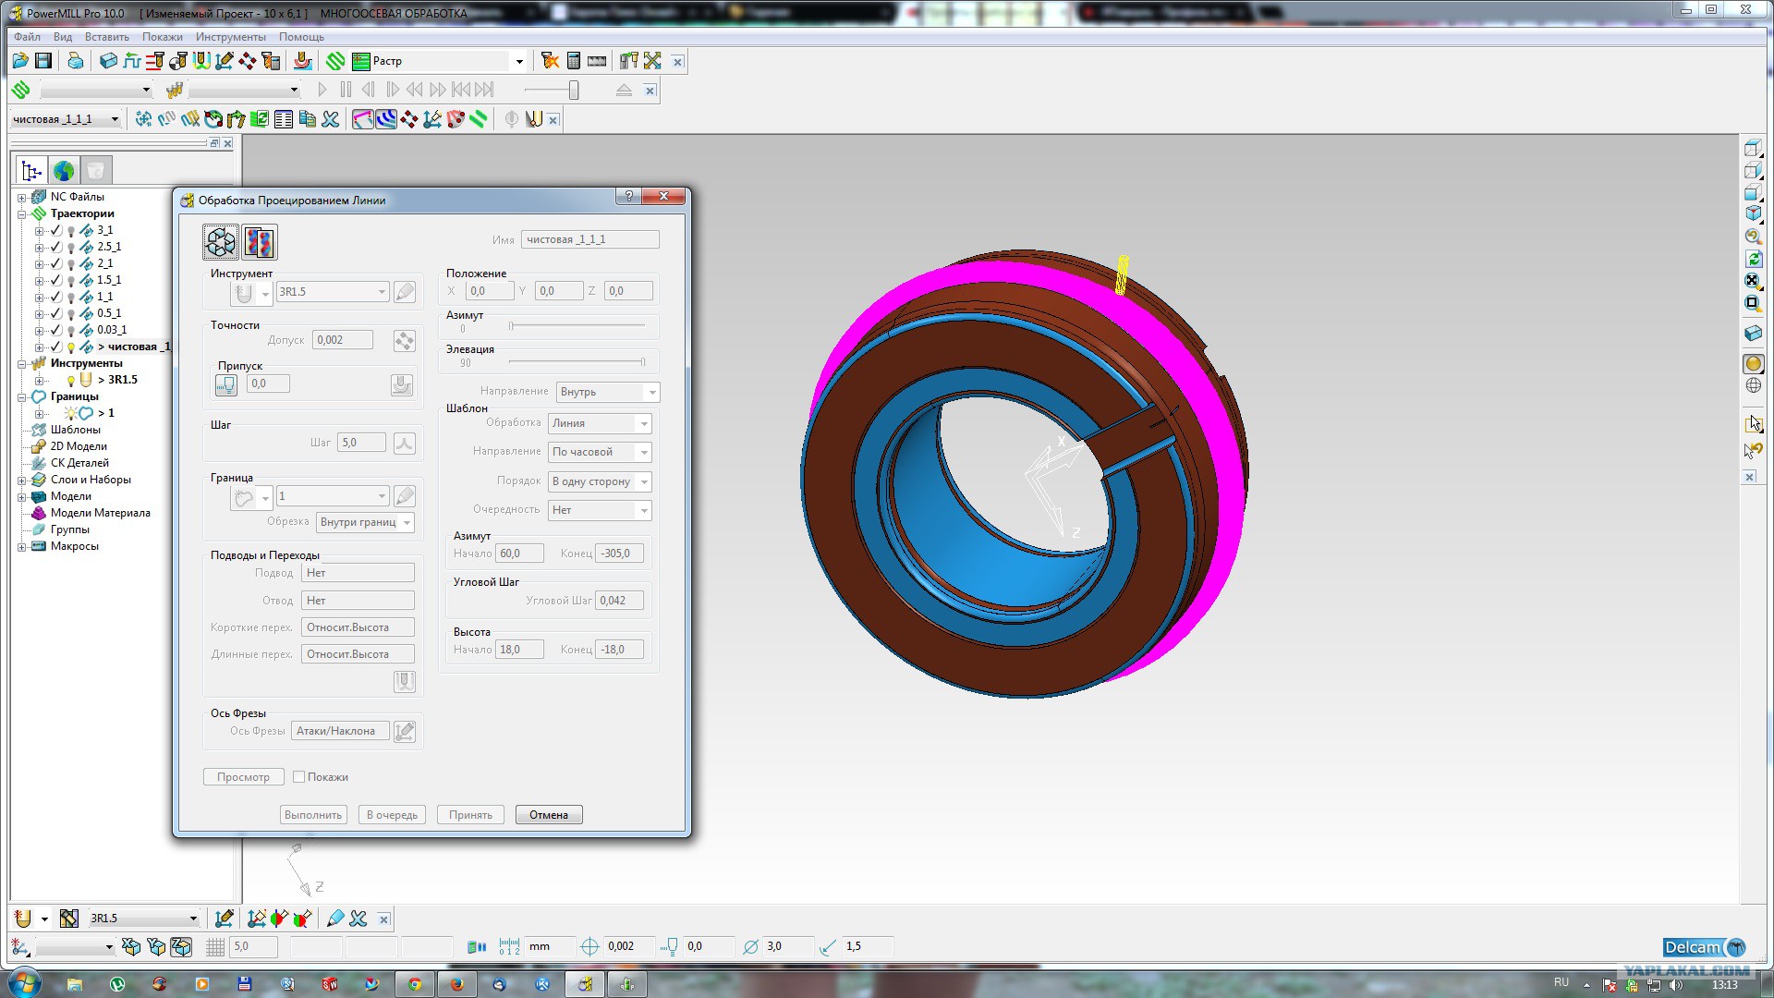Image resolution: width=1774 pixels, height=998 pixels.
Task: Click the wireframe globe icon on the right toolbar
Action: 1753,386
